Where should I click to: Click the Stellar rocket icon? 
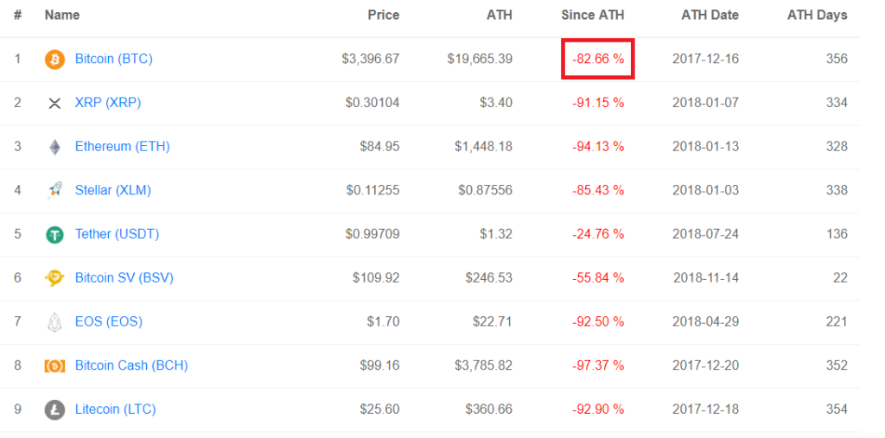coord(54,191)
